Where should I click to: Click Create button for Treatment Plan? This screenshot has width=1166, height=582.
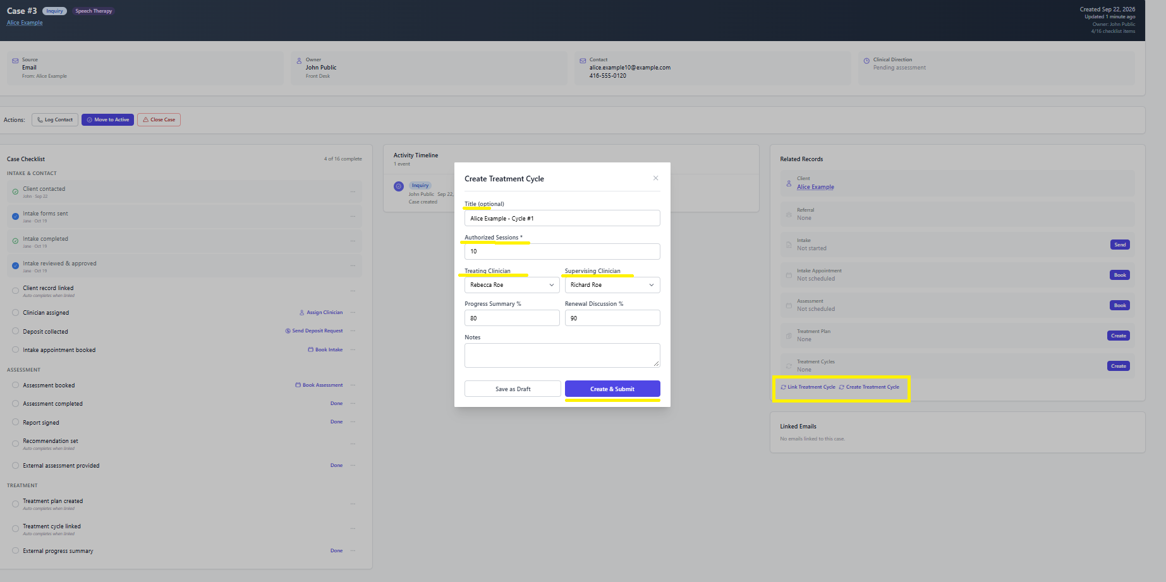tap(1119, 336)
